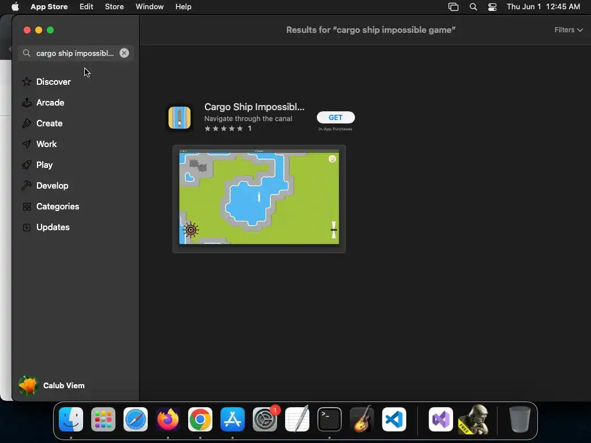Open Work section in sidebar
The image size is (591, 443).
(46, 144)
